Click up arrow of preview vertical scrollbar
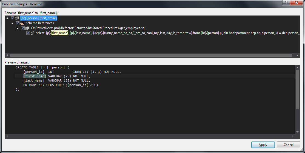The image size is (305, 153). [x=297, y=67]
